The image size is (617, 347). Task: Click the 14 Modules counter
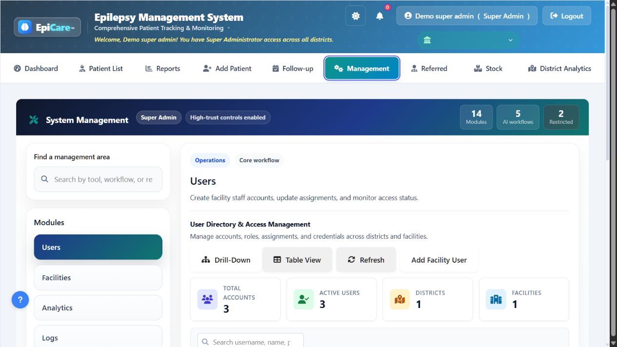477,117
